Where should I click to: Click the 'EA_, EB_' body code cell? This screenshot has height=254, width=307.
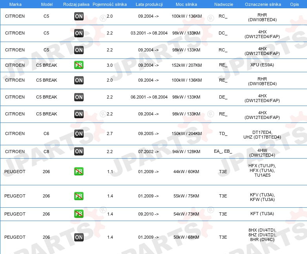223,152
